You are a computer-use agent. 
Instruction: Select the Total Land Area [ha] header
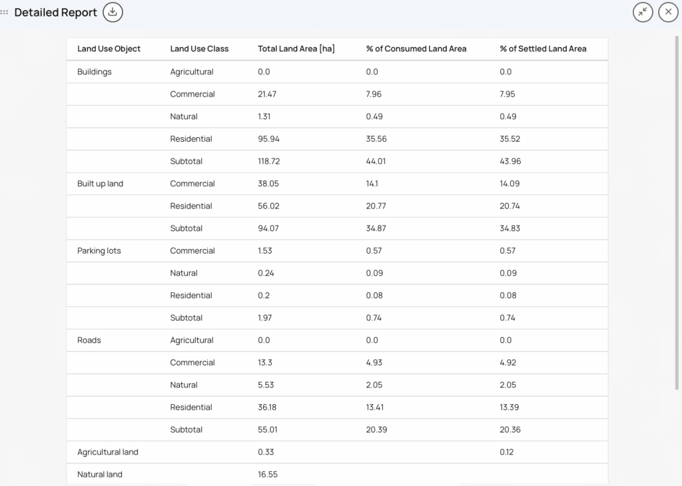pyautogui.click(x=296, y=49)
